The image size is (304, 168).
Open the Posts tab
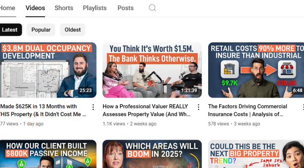[125, 8]
